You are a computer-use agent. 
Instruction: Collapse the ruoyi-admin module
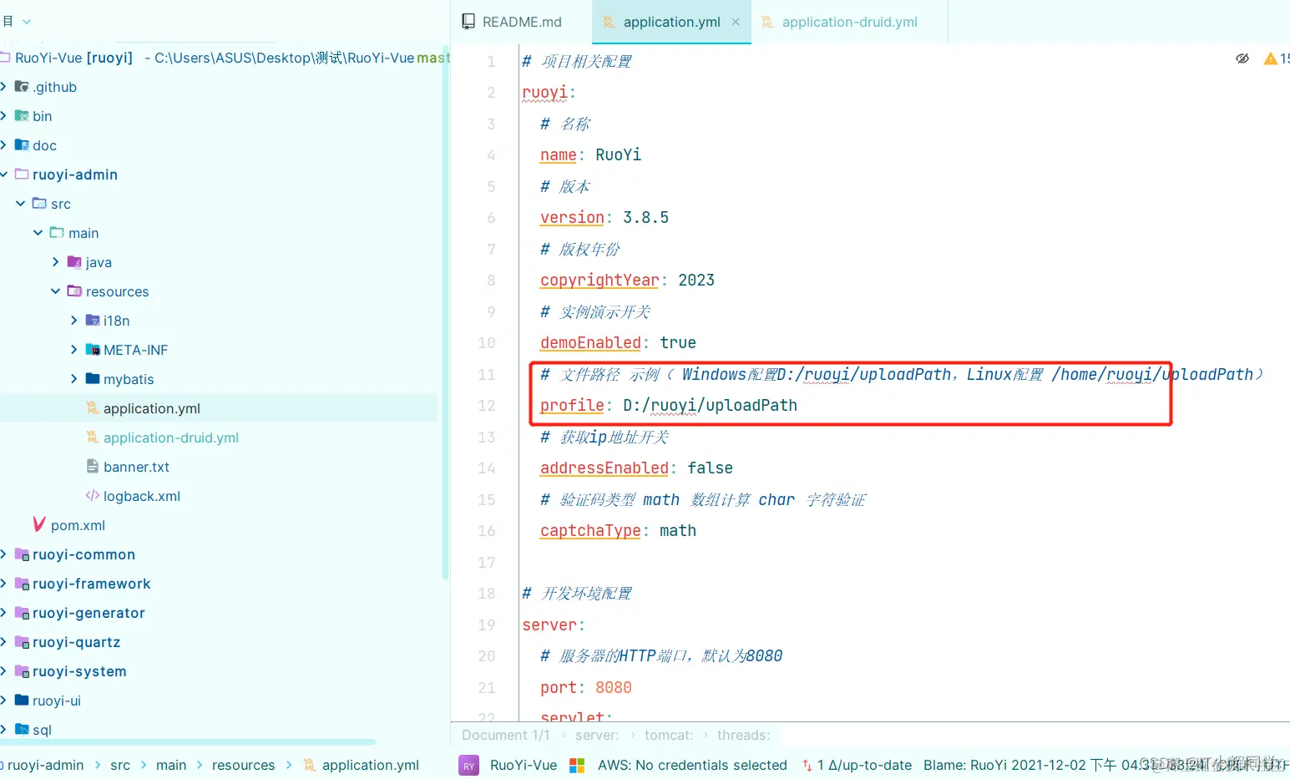[x=4, y=175]
